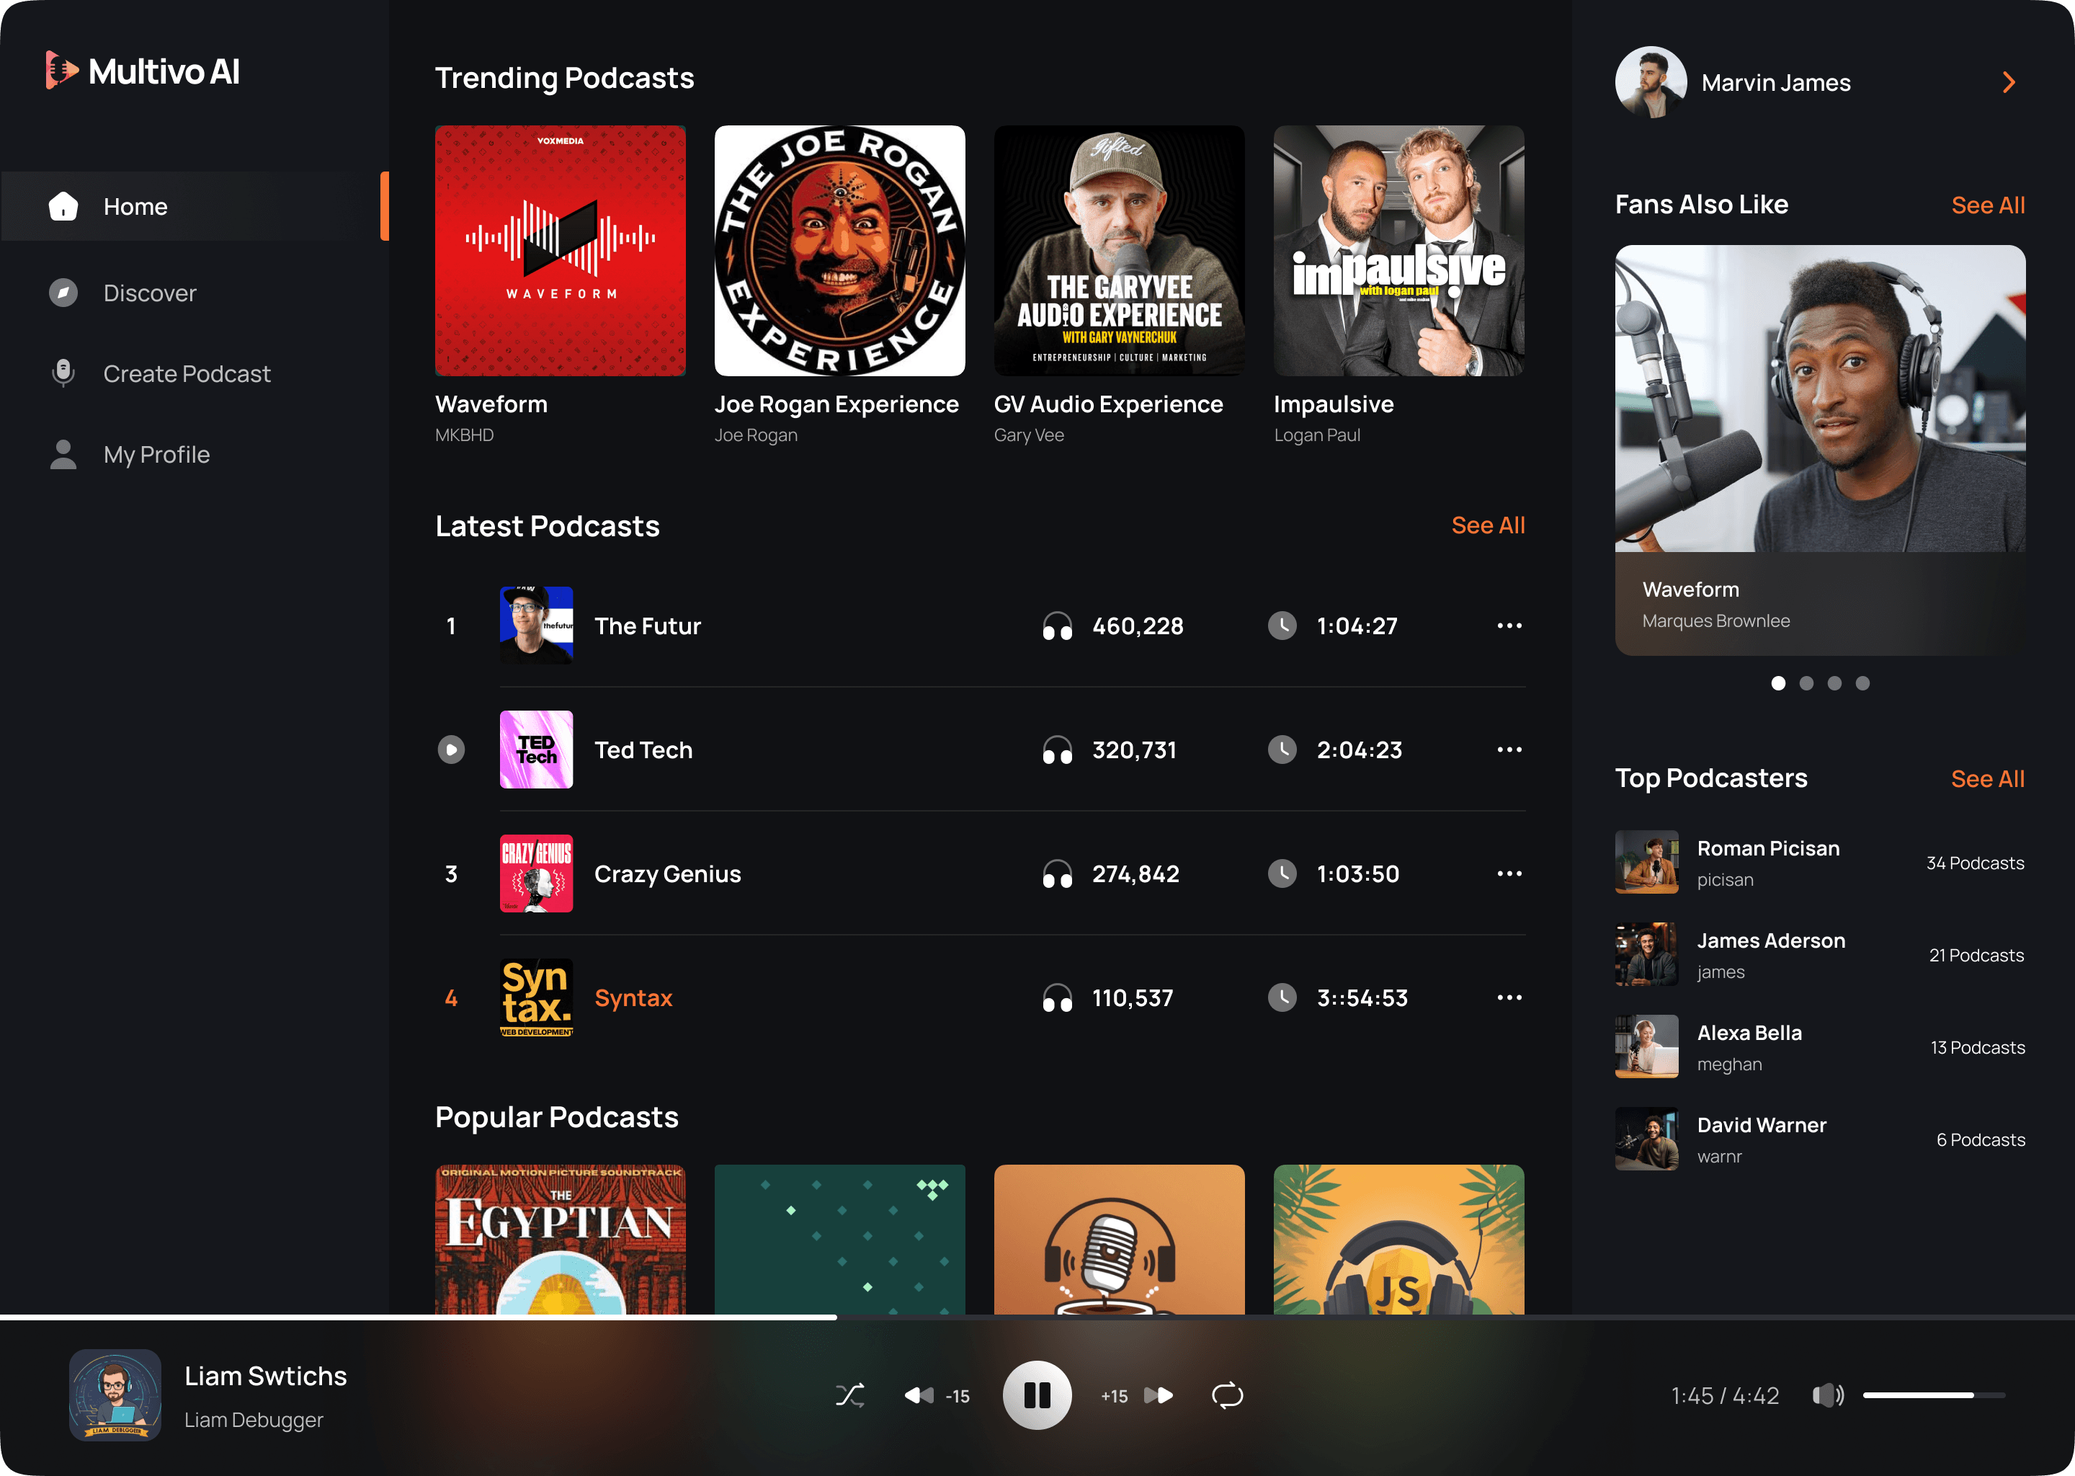Go to Home in sidebar

pyautogui.click(x=195, y=206)
